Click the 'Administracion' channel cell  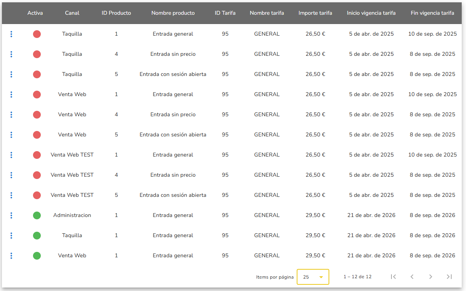(x=72, y=215)
